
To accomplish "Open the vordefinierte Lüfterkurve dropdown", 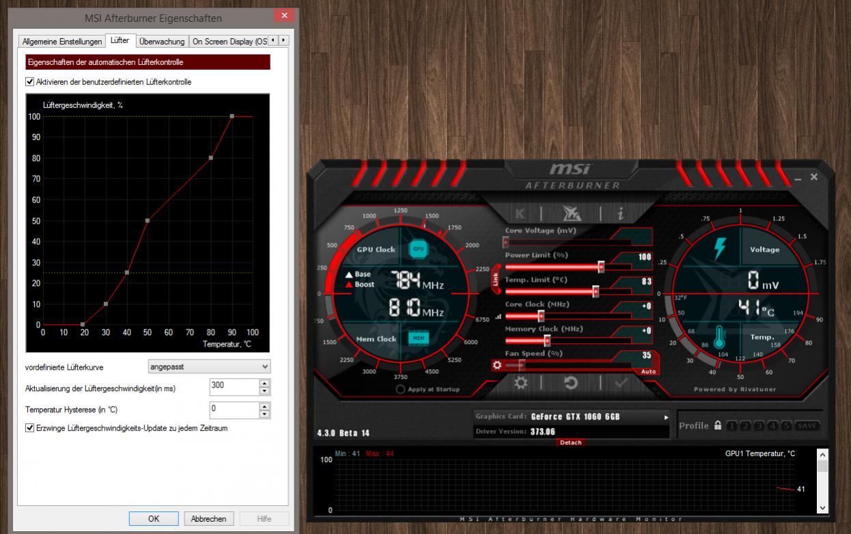I will pyautogui.click(x=209, y=367).
